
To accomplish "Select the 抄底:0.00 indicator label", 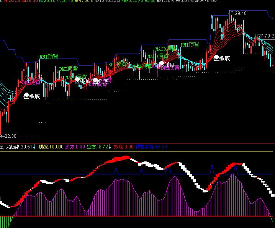I will pos(124,147).
